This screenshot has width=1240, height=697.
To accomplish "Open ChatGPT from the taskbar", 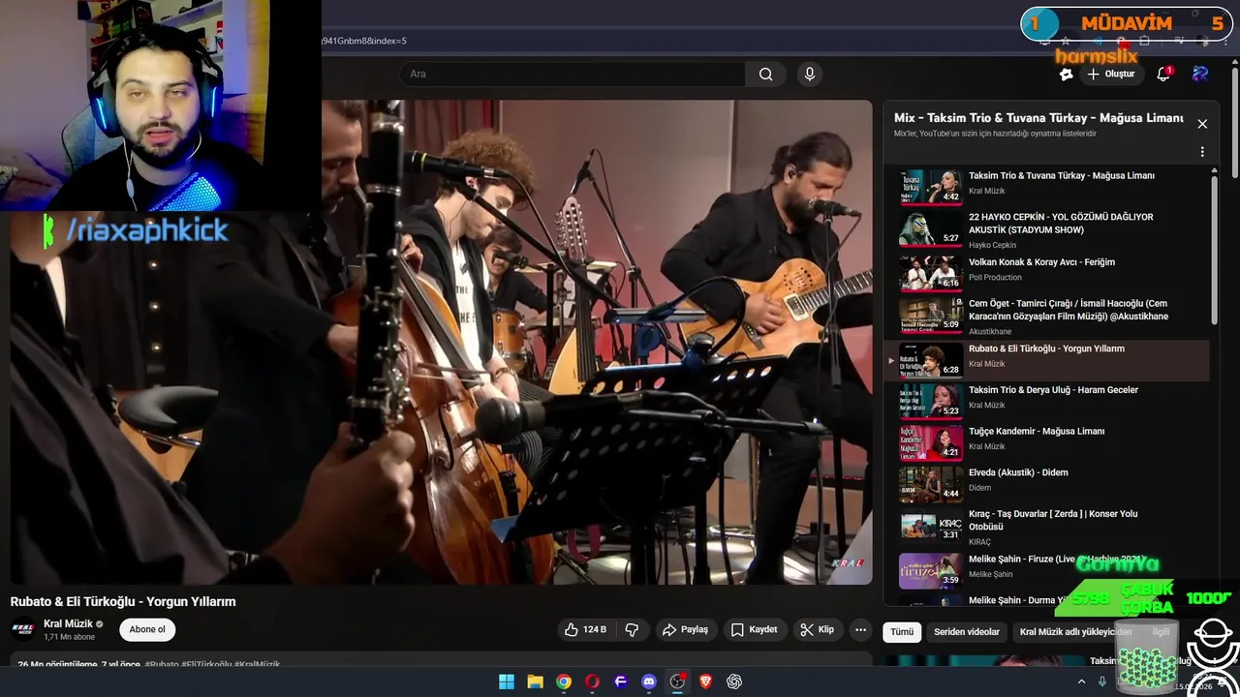I will [734, 682].
